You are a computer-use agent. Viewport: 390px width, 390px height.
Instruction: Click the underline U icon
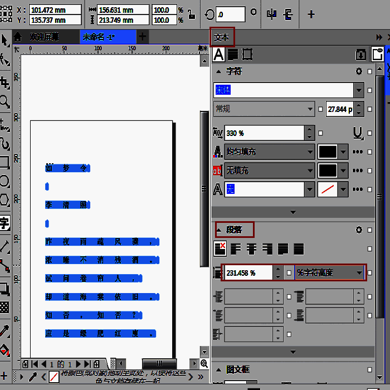pos(358,133)
